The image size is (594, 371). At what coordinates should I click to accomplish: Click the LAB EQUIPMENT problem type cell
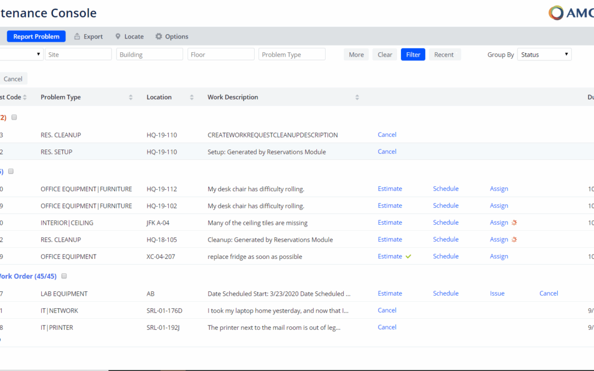[x=64, y=294]
